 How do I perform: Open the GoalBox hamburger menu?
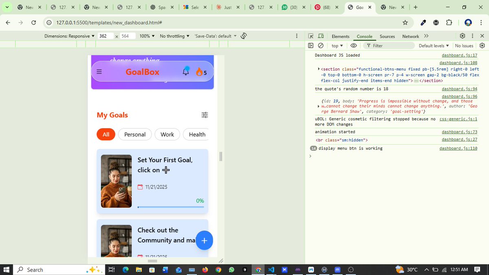99,72
